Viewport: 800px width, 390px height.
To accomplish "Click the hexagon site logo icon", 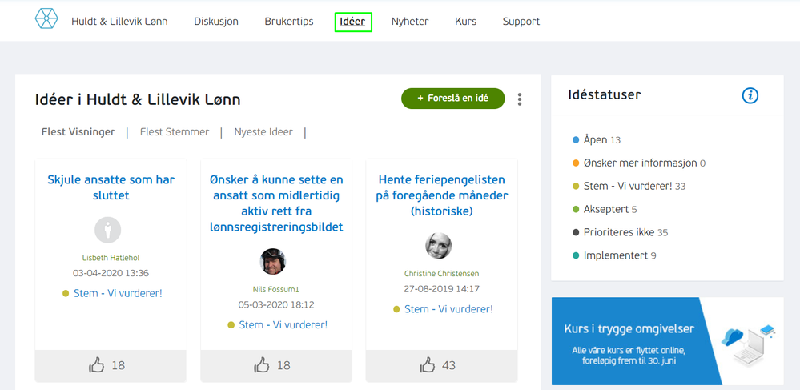I will [x=46, y=19].
